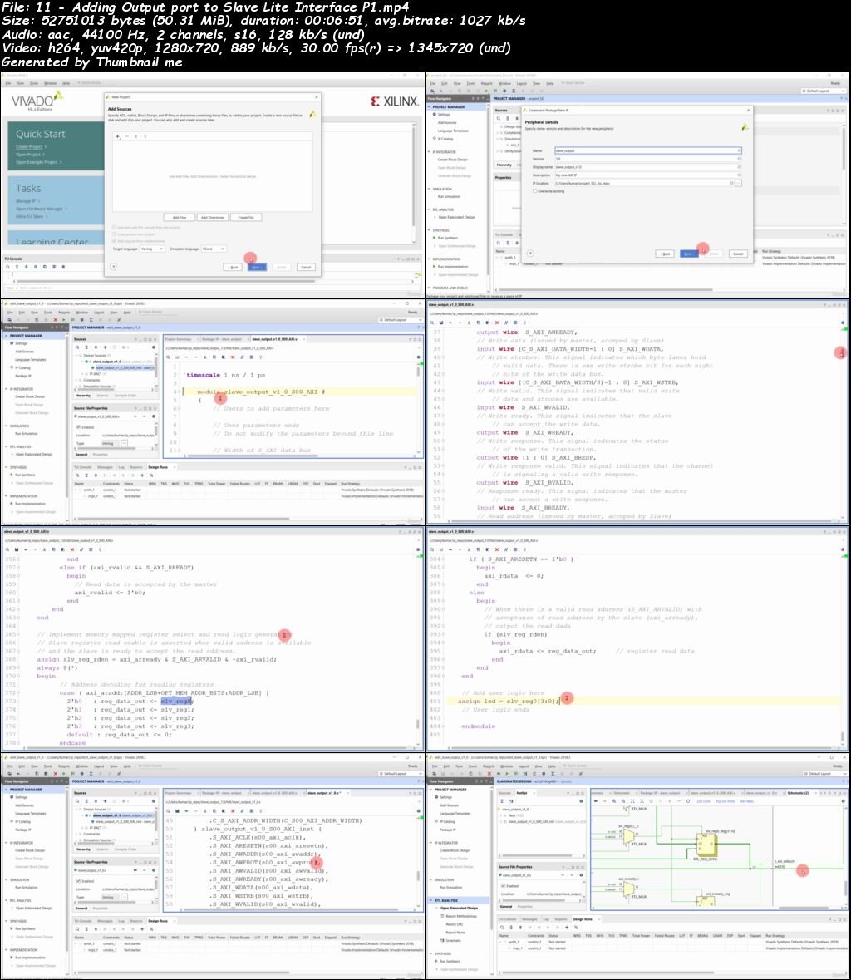Toggle the Enabled checkbox in the Elaborated Design window
851x980 pixels.
[503, 885]
